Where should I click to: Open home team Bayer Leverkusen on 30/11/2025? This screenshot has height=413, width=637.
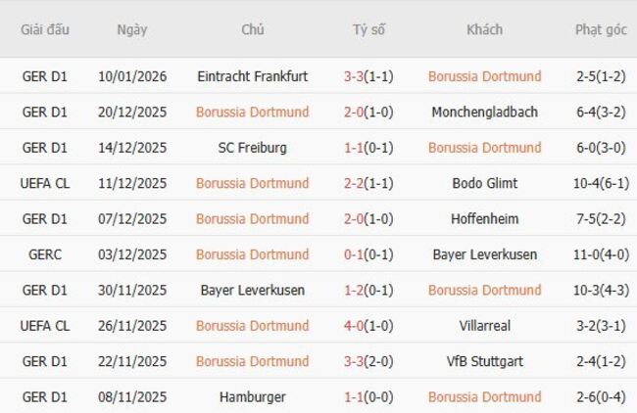pos(252,291)
